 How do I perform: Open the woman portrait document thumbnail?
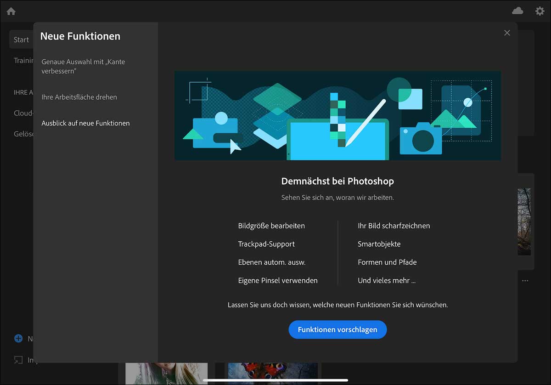click(x=166, y=373)
